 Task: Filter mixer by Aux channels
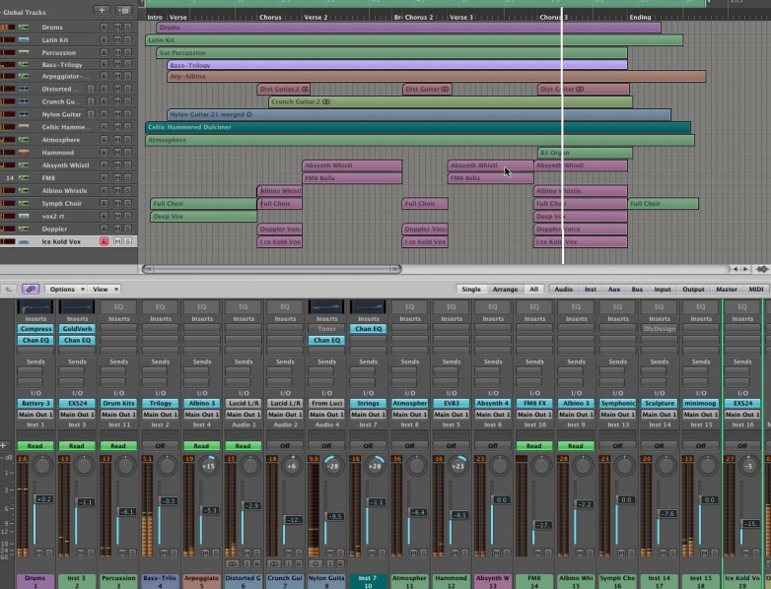pyautogui.click(x=613, y=289)
